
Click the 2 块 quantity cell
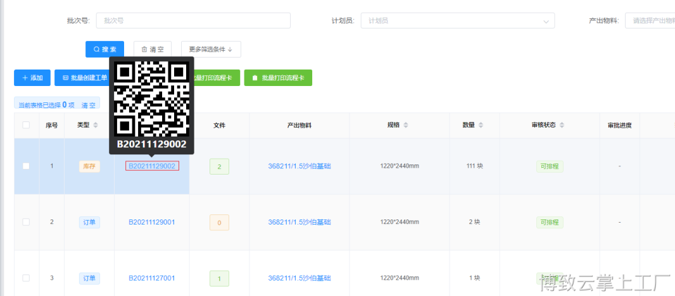474,222
